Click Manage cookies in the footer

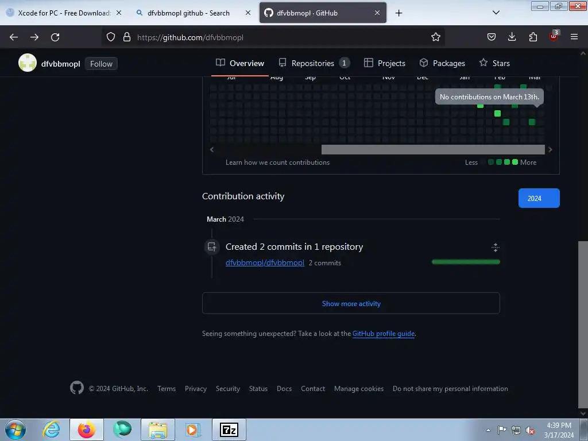coord(359,389)
